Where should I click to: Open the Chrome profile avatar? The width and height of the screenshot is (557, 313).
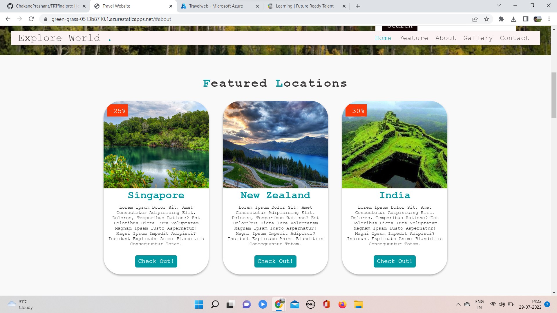(538, 19)
